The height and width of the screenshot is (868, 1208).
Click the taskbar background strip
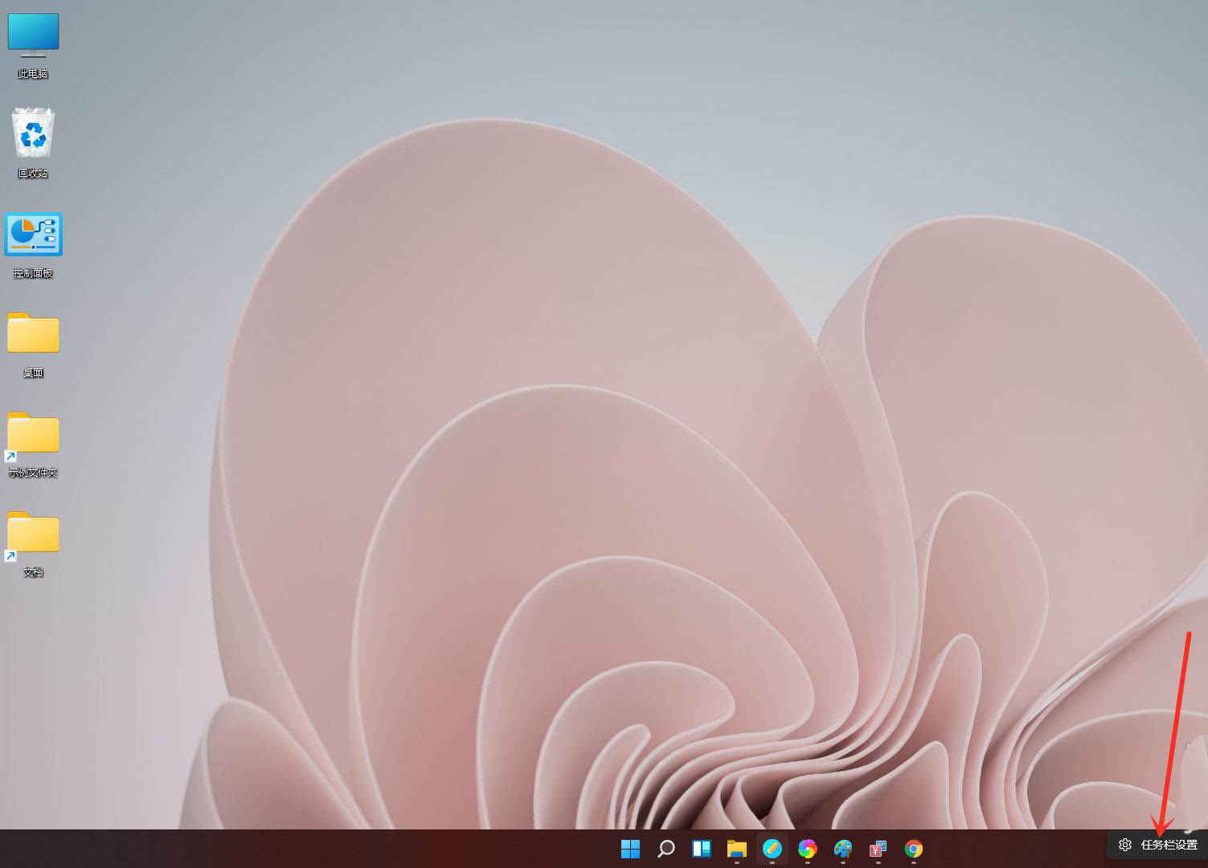click(321, 848)
